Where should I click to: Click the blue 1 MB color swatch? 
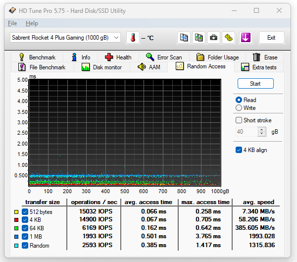(x=16, y=237)
